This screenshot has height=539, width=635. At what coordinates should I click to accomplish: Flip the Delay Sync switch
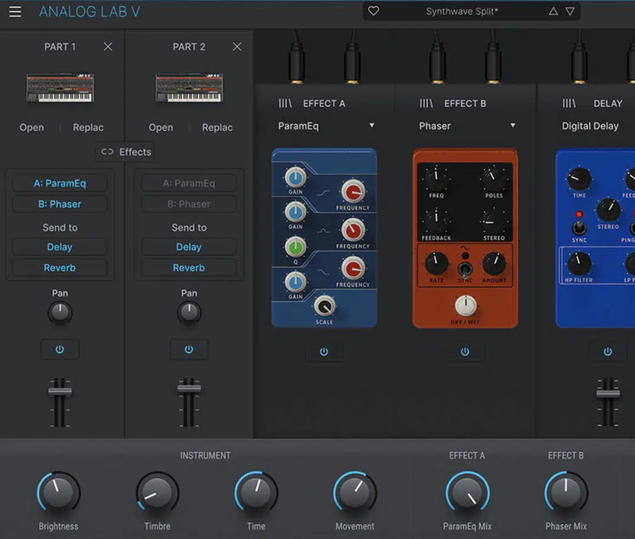click(x=579, y=228)
